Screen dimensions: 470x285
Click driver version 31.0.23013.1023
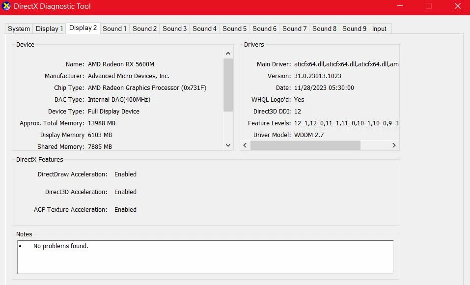point(318,76)
